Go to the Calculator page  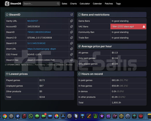pyautogui.click(x=85, y=4)
